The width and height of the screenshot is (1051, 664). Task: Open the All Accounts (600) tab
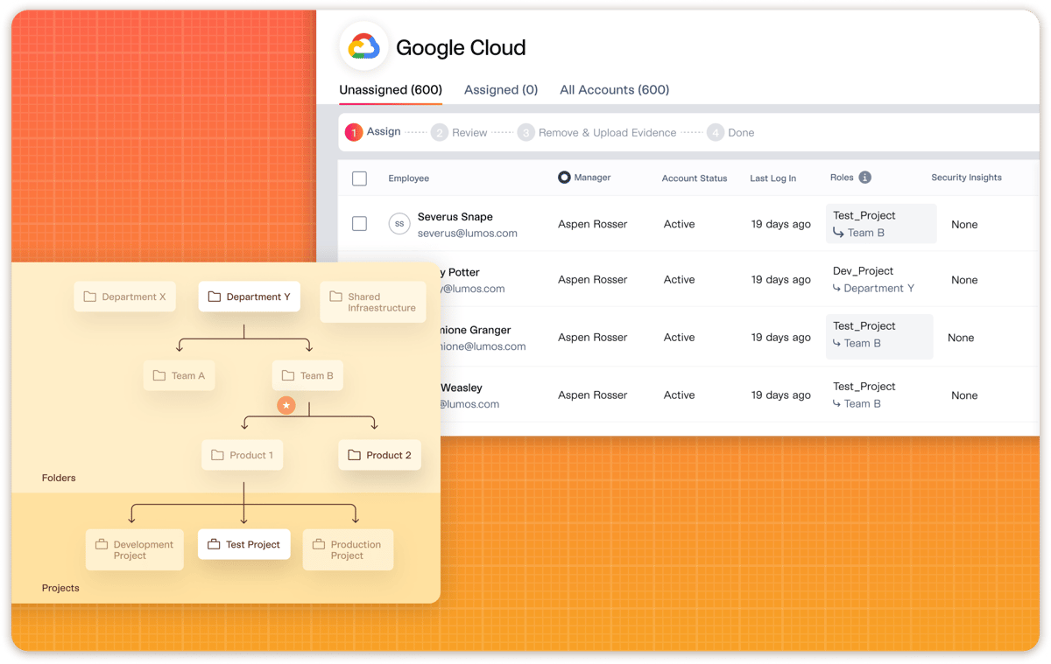click(x=614, y=89)
